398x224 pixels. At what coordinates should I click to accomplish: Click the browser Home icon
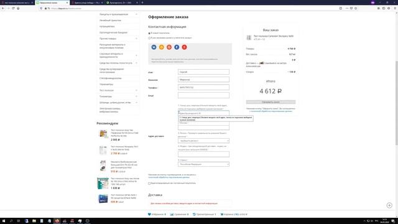[18, 8]
